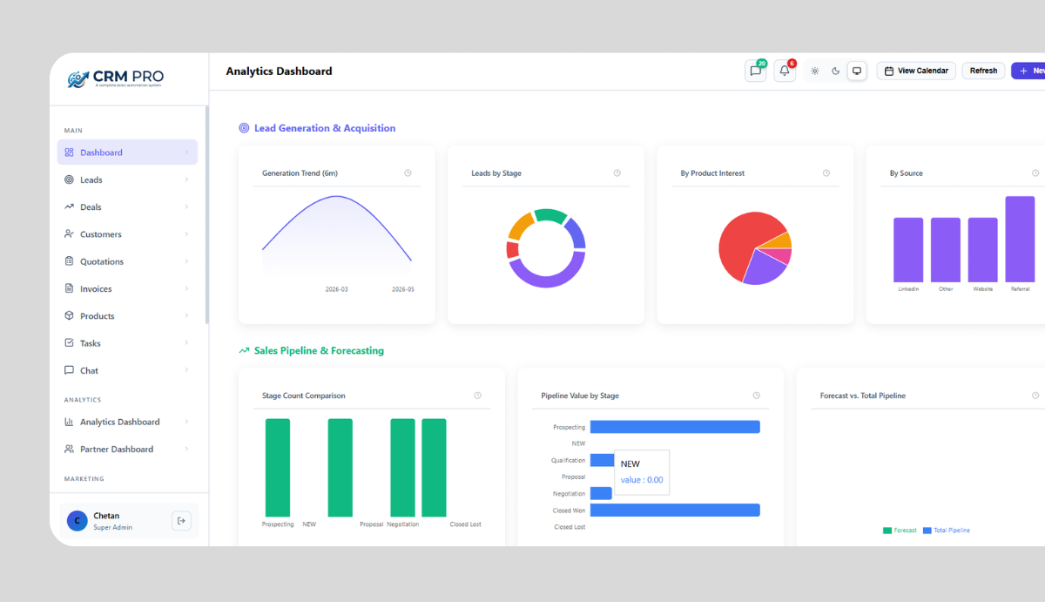Open the notifications bell icon

coord(785,71)
